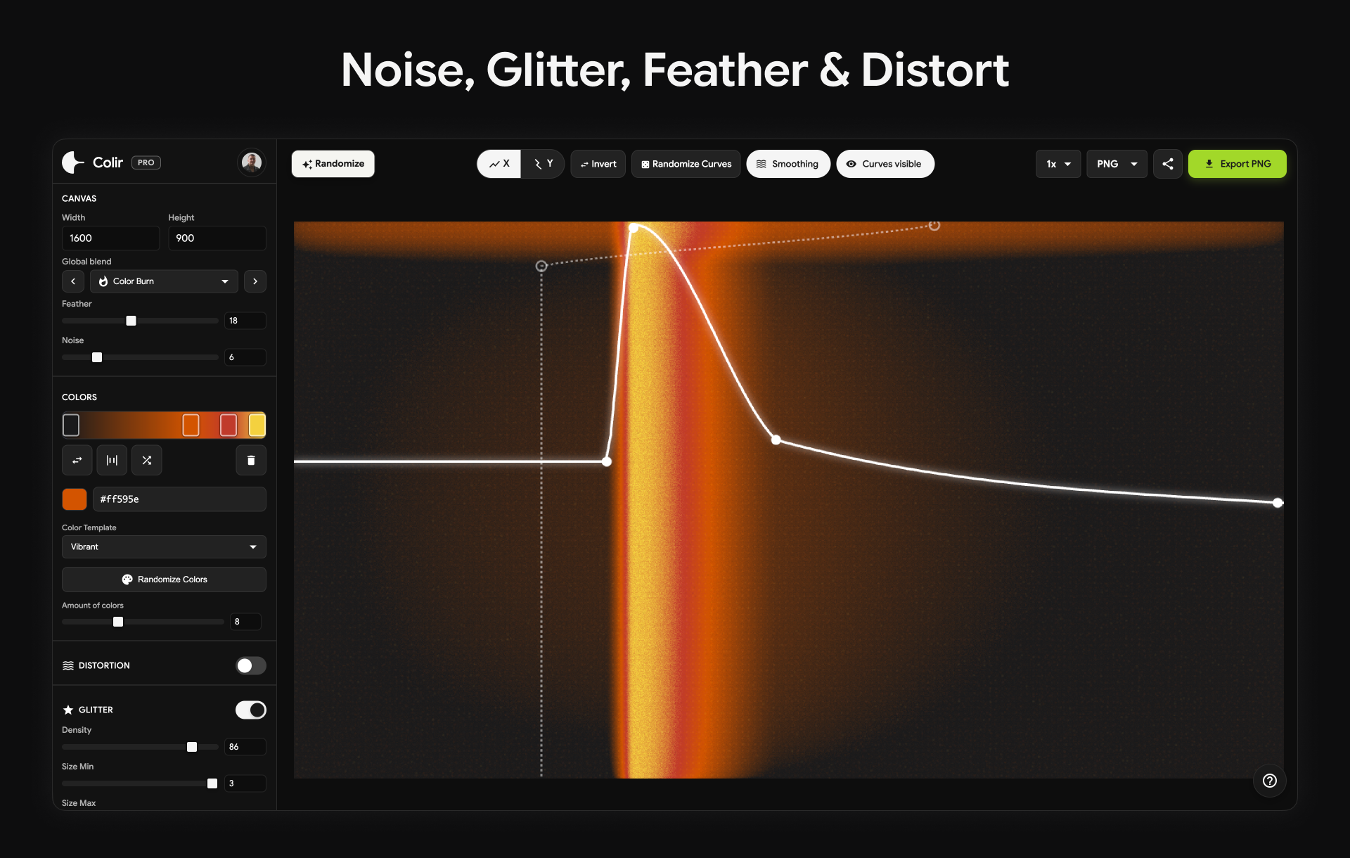Image resolution: width=1350 pixels, height=858 pixels.
Task: Click the share icon button
Action: point(1167,164)
